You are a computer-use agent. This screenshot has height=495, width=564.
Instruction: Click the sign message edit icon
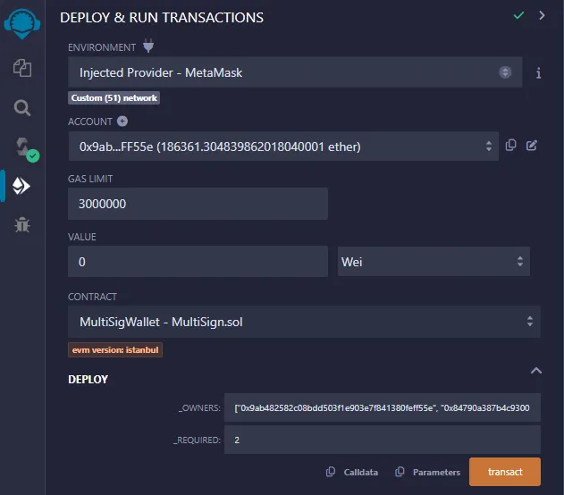click(x=532, y=146)
